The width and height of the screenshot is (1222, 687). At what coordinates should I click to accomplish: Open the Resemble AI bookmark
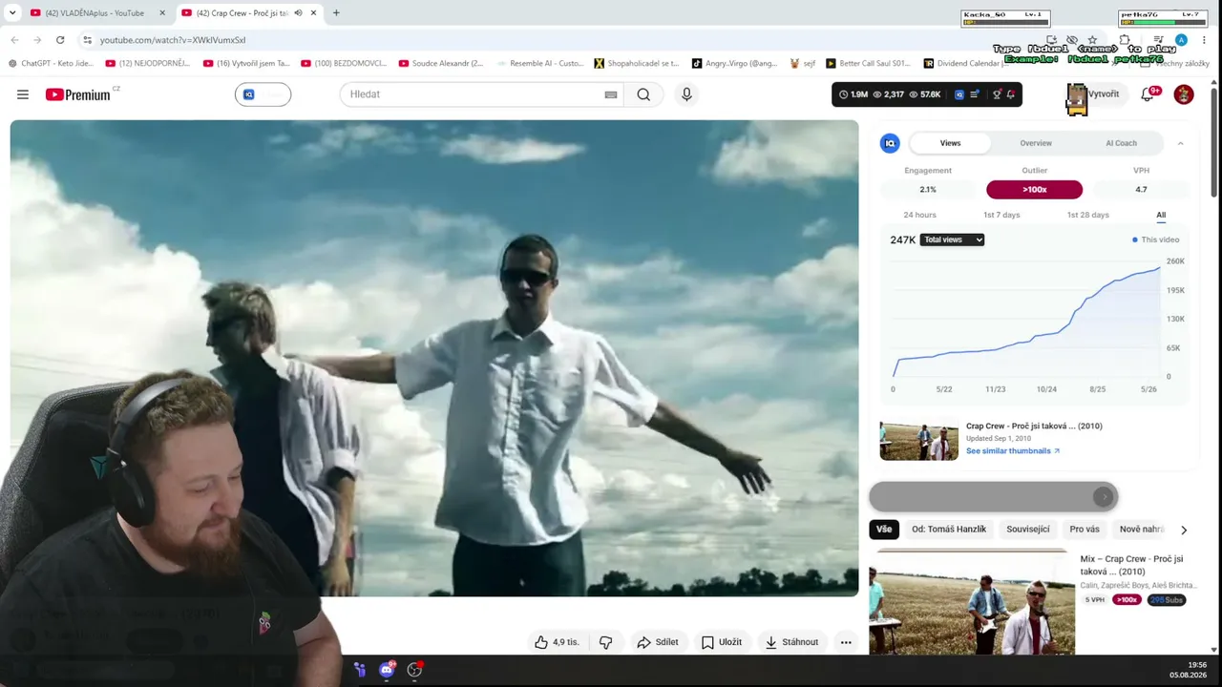540,63
